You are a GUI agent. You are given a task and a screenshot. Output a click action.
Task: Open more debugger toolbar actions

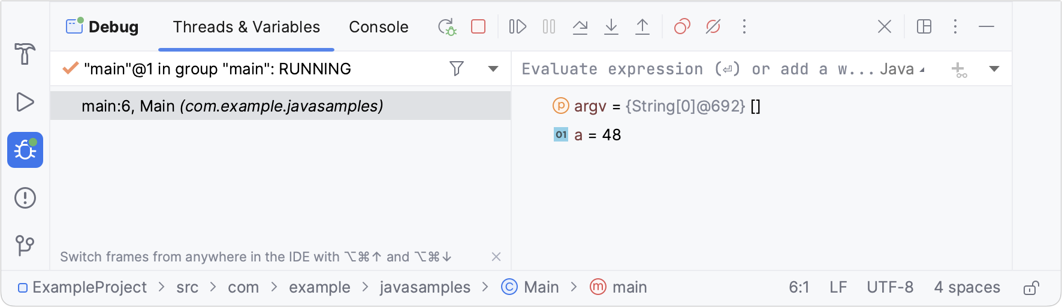coord(744,26)
